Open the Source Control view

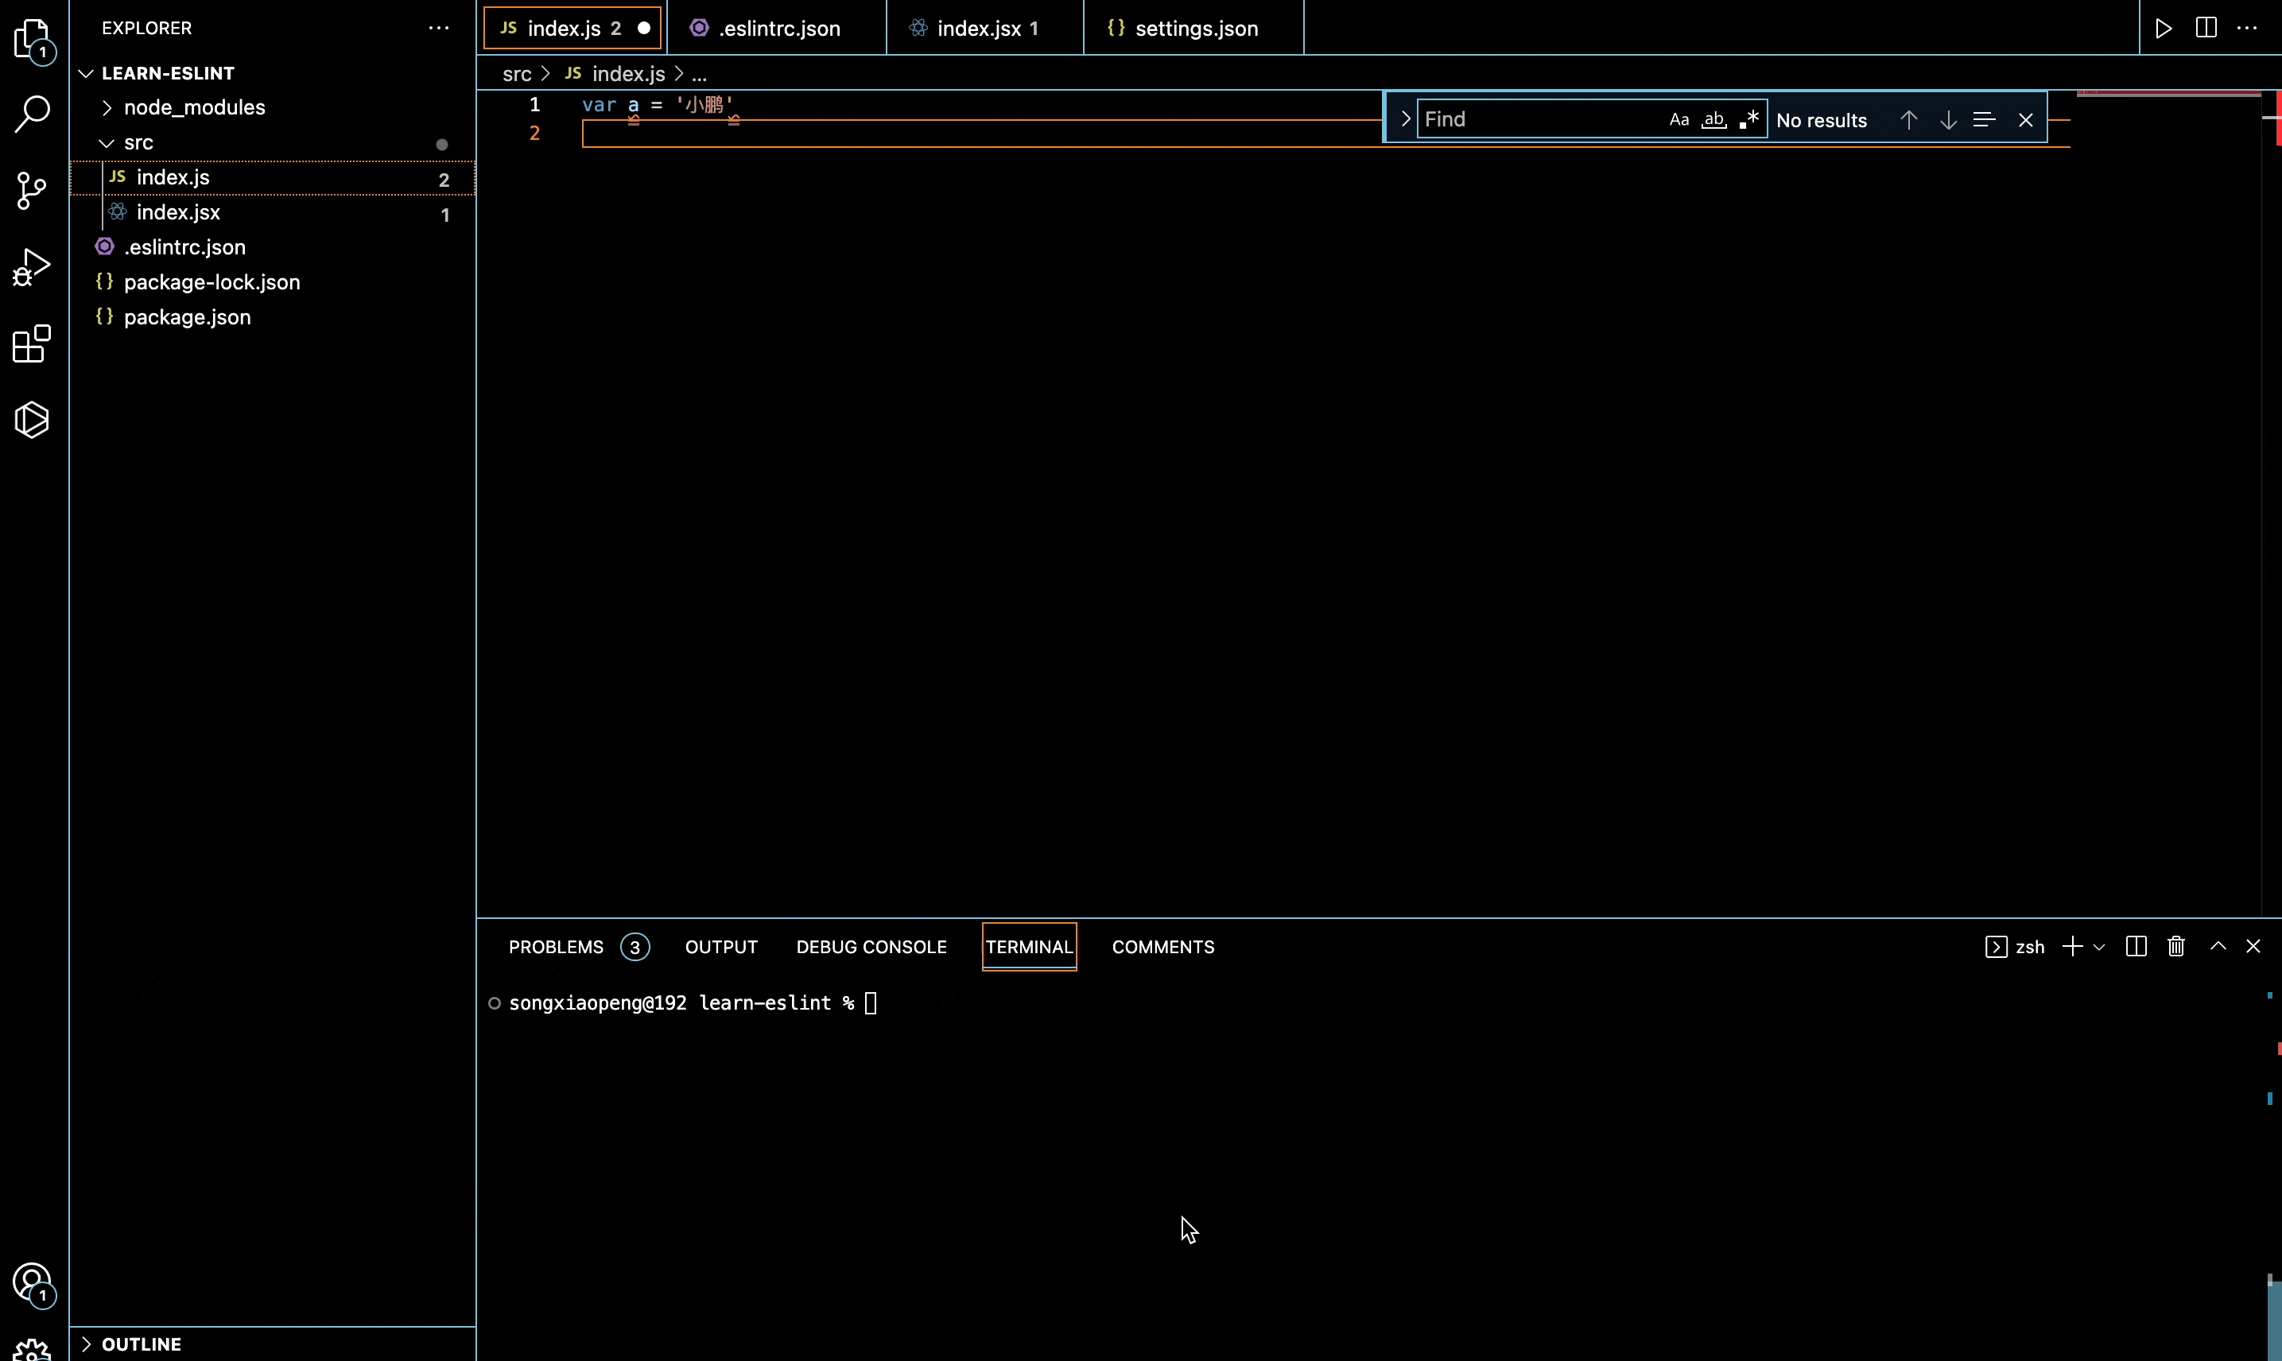point(32,191)
